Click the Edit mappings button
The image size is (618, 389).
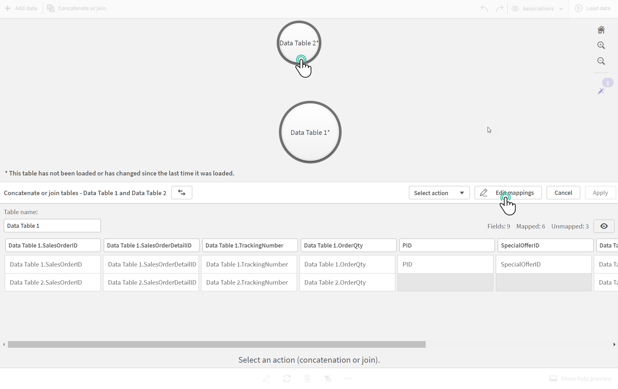[515, 193]
